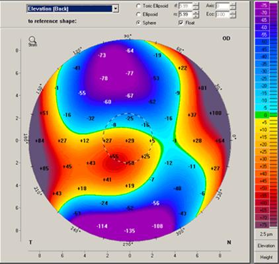Click the 90° meridian label at top
Screen dimensions: 279x264
[x=128, y=36]
